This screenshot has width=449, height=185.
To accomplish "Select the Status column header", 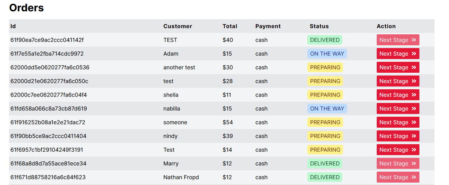I will 319,26.
